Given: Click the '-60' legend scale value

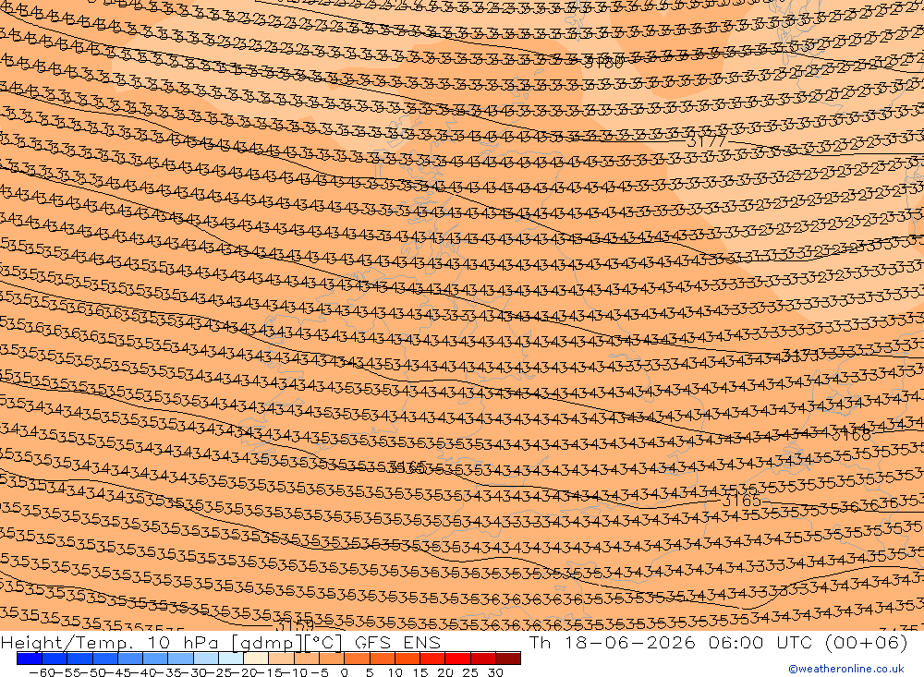Looking at the screenshot, I should [42, 672].
